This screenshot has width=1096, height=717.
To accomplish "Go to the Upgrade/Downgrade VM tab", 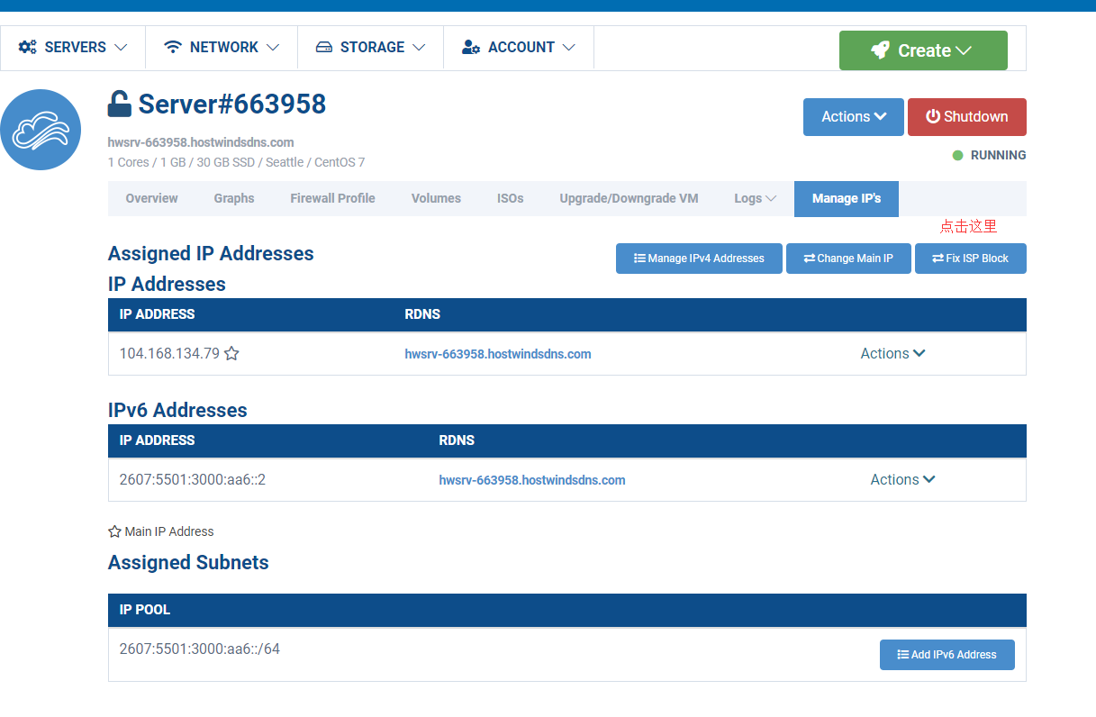I will 629,199.
